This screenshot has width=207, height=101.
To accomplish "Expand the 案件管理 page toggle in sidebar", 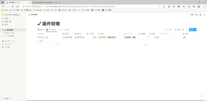I will (x=3, y=30).
